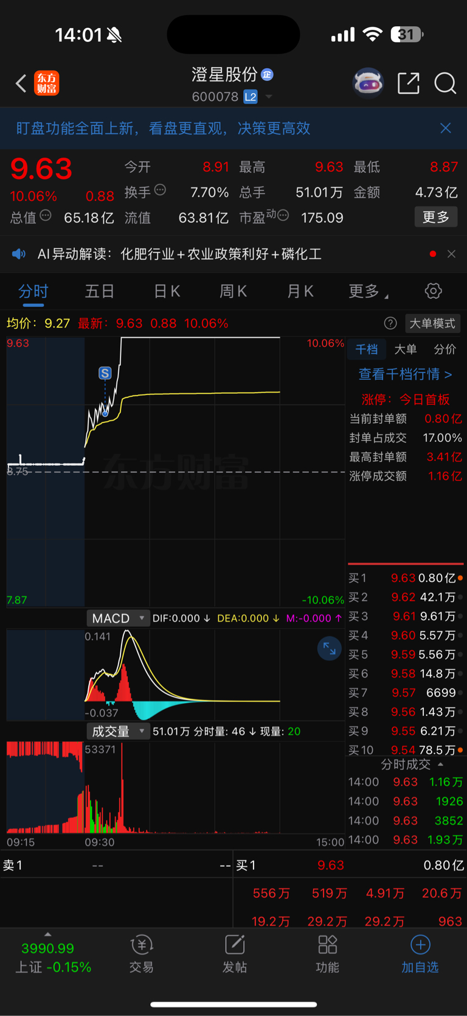Image resolution: width=467 pixels, height=1016 pixels.
Task: Expand the 更多 chart period menu
Action: (368, 292)
